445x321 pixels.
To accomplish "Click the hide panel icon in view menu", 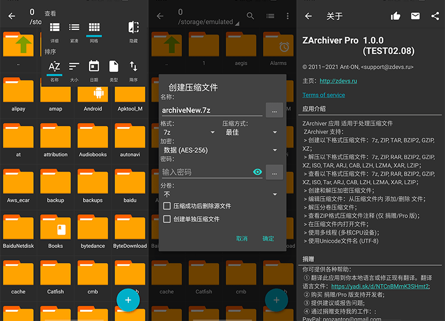I will click(133, 28).
